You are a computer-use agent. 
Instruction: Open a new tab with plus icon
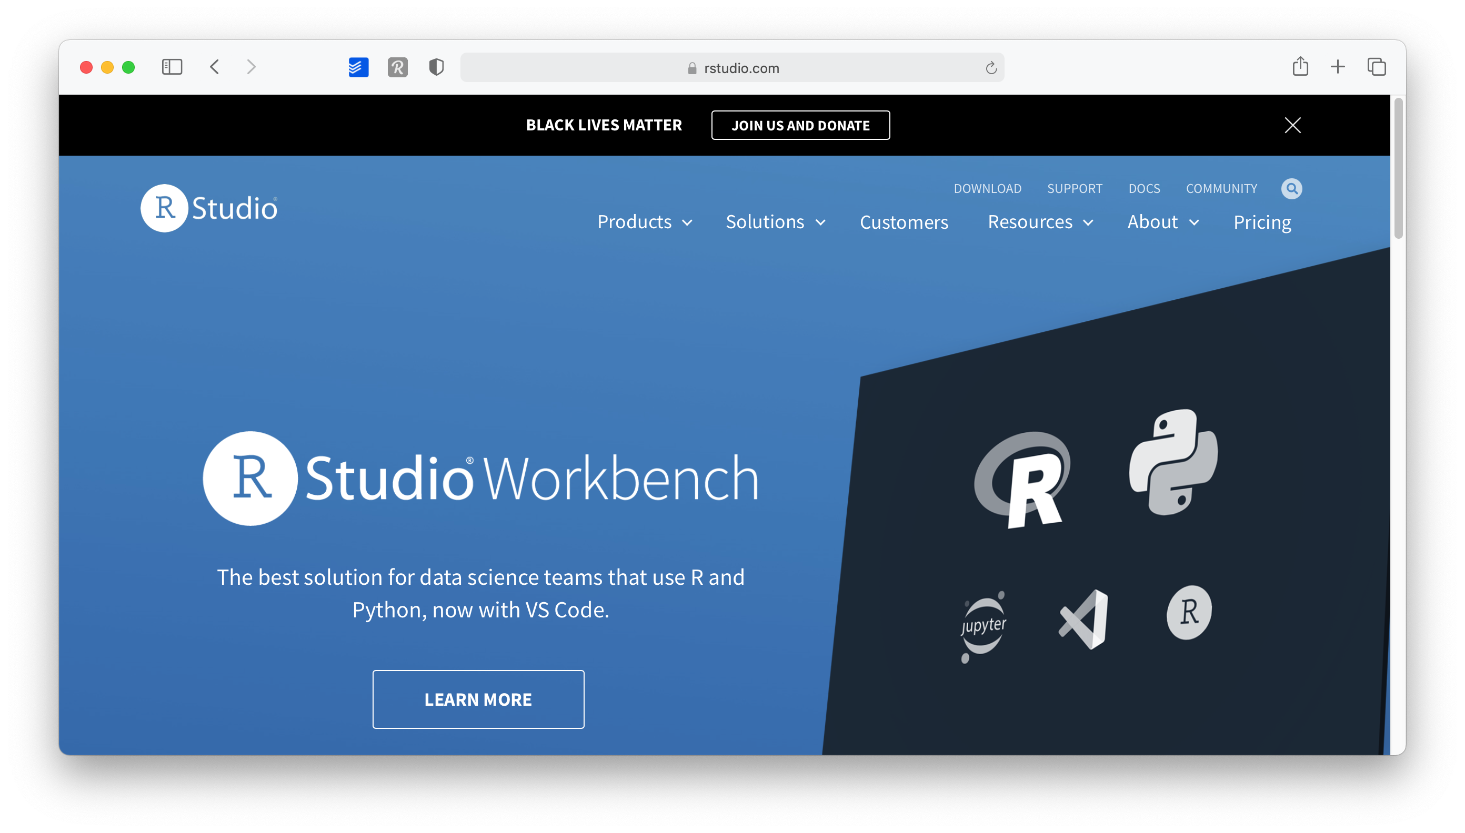(x=1337, y=67)
